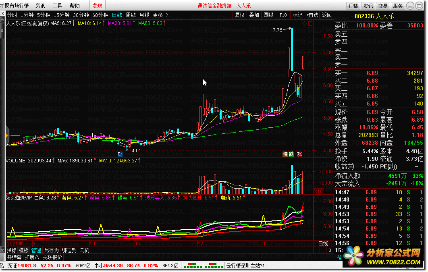Switch to the 1分钟 period tab
428x272 pixels.
(27, 15)
